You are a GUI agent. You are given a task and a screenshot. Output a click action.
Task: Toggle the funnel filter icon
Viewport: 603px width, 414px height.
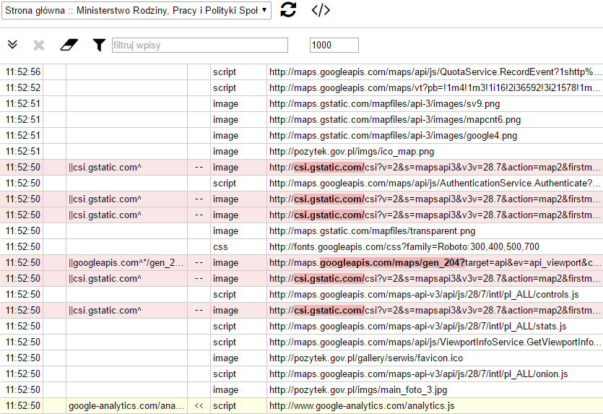[99, 45]
